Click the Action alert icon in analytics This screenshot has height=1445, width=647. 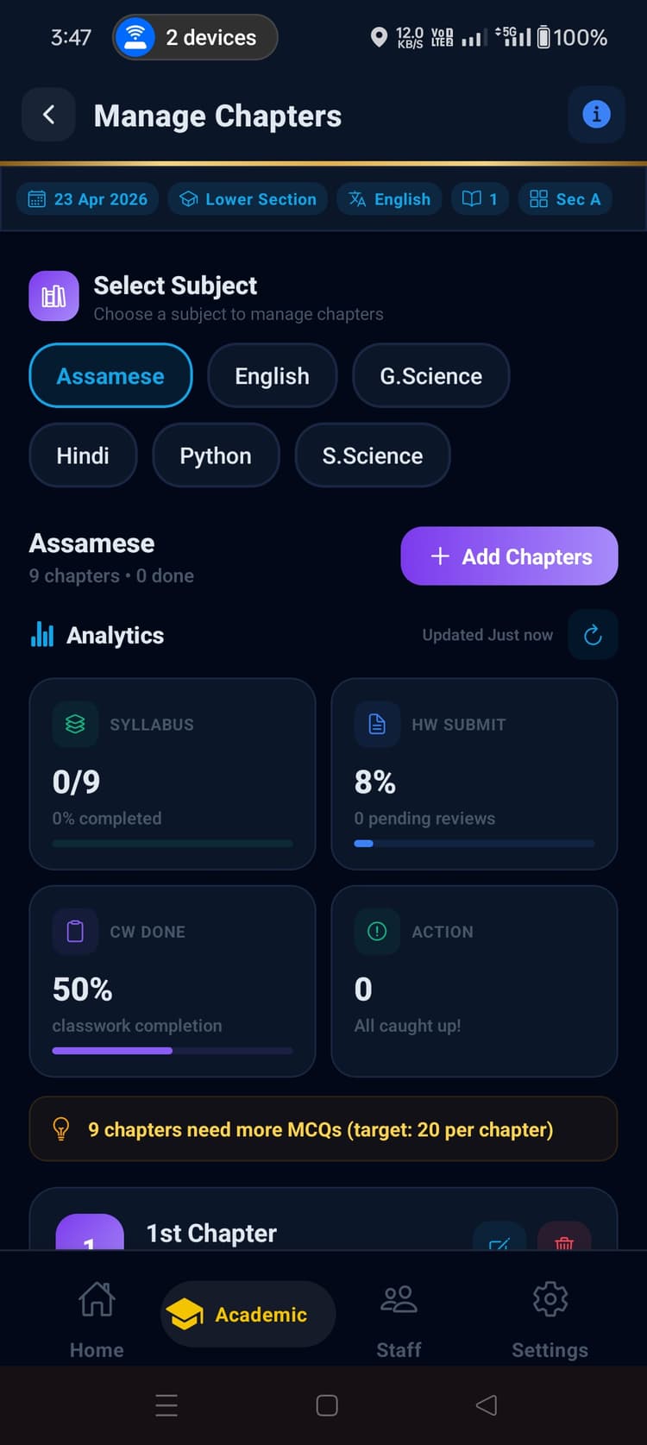click(x=377, y=932)
